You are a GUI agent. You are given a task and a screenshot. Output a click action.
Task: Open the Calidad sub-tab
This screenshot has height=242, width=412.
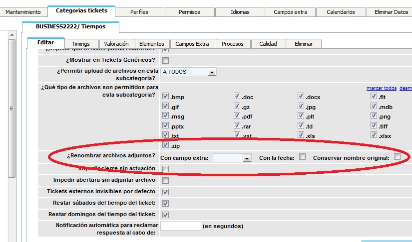coord(268,44)
